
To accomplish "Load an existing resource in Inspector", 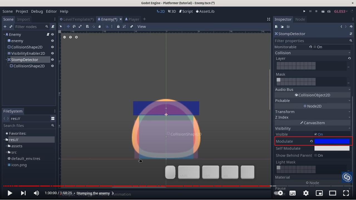I will pyautogui.click(x=282, y=27).
